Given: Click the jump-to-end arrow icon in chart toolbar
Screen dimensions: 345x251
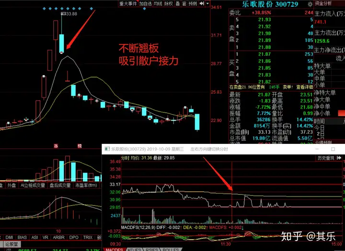Looking at the screenshot, I should point(202,3).
